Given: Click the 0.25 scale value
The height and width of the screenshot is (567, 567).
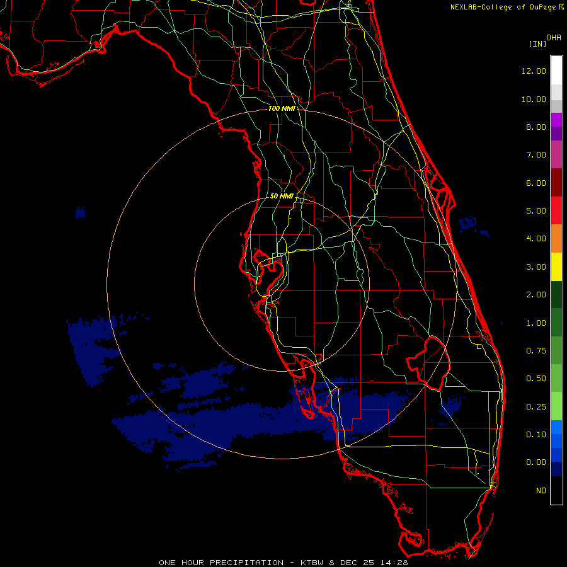Looking at the screenshot, I should click(536, 407).
